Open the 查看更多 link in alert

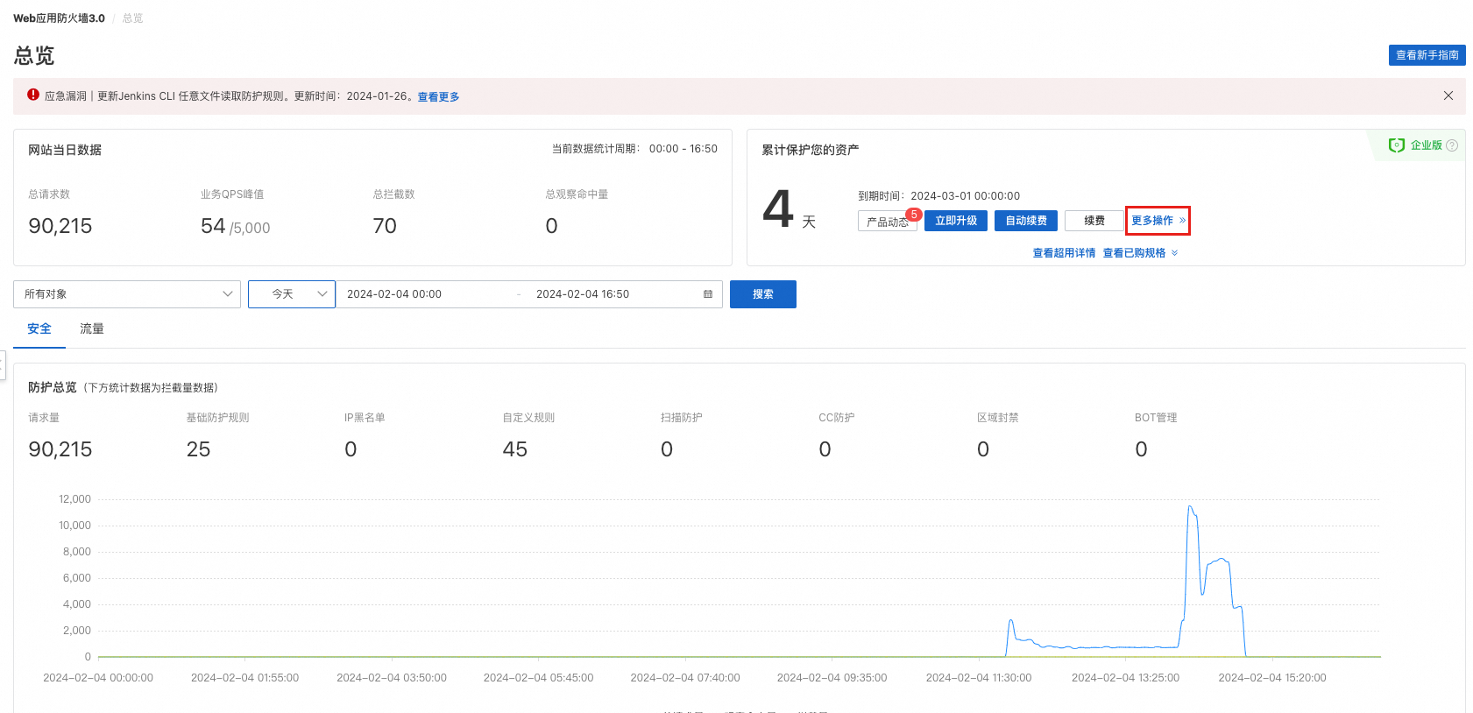click(438, 97)
